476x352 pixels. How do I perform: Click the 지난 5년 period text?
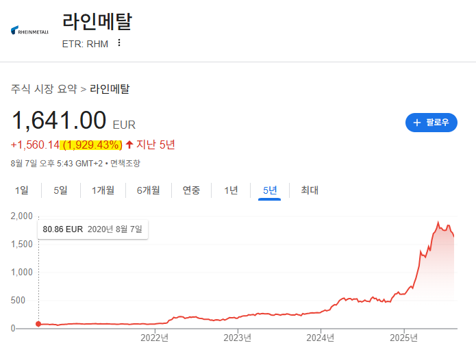[x=155, y=144]
